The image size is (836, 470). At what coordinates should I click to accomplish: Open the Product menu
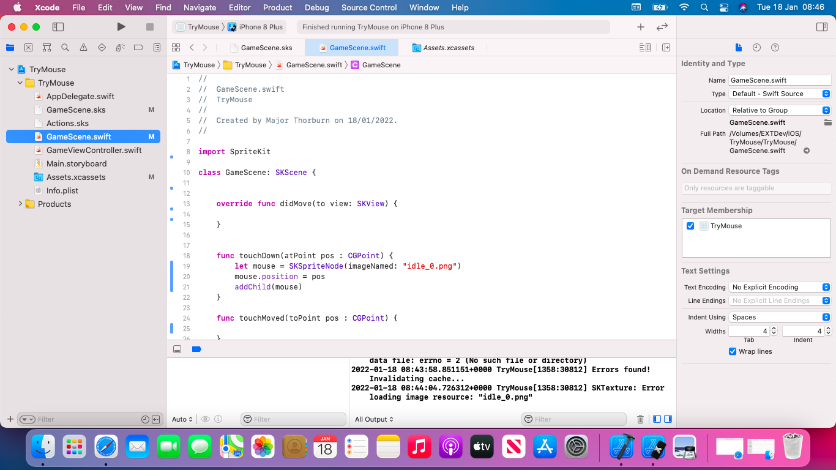pyautogui.click(x=277, y=7)
